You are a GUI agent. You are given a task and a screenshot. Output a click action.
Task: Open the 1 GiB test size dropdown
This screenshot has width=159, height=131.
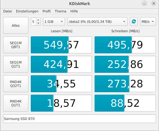54,21
